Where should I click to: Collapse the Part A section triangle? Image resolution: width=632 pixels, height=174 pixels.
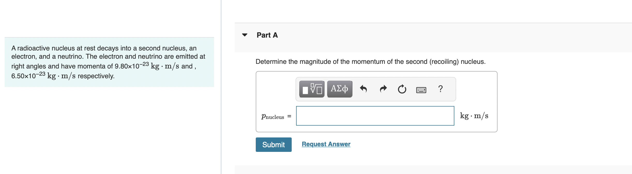(244, 35)
